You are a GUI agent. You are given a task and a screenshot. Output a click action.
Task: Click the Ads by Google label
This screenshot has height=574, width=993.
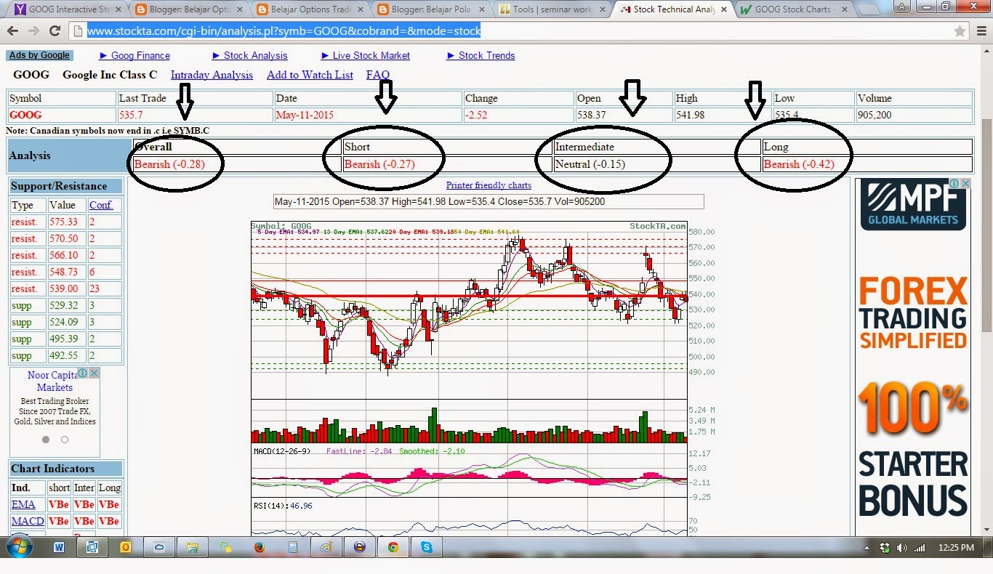(39, 55)
